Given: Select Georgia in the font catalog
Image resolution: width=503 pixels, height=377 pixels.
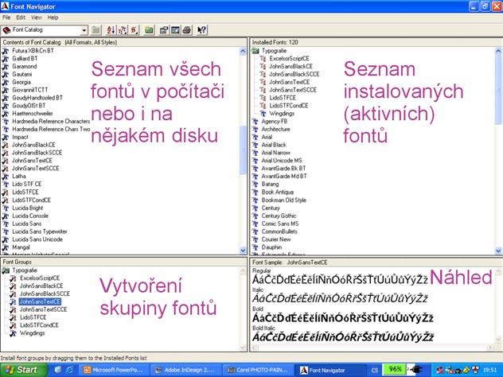Looking at the screenshot, I should (x=21, y=82).
